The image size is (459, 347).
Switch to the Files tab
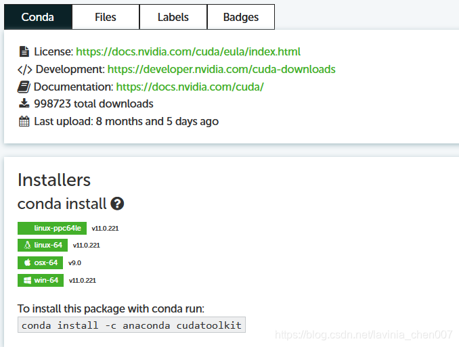pyautogui.click(x=106, y=17)
